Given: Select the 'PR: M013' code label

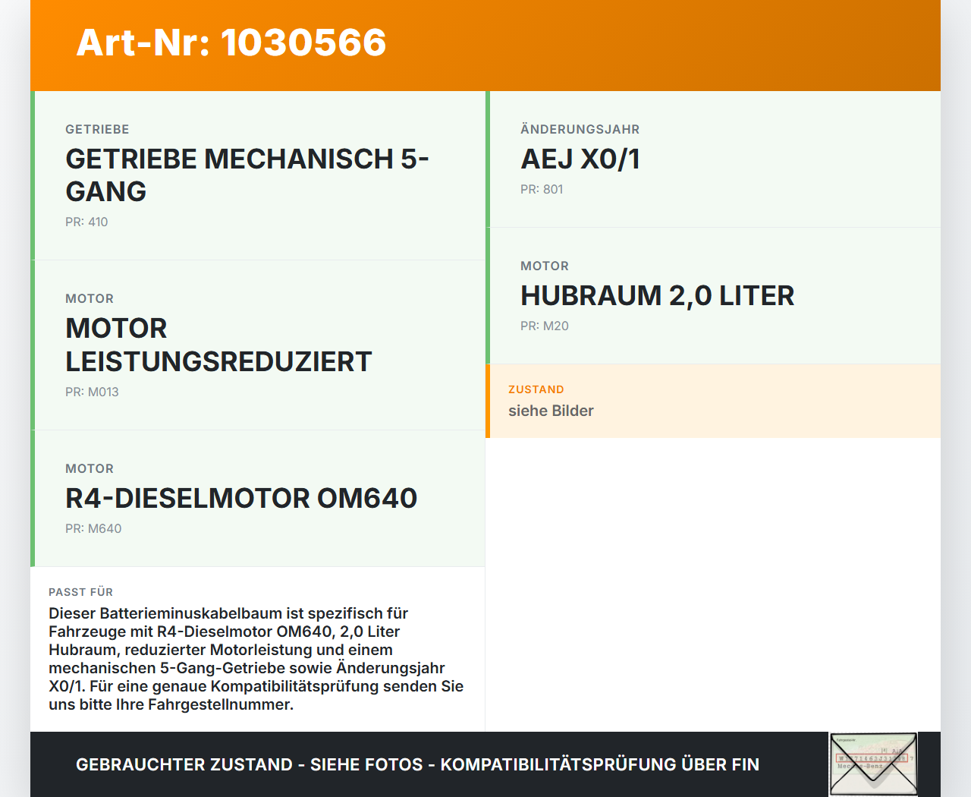Looking at the screenshot, I should point(92,392).
